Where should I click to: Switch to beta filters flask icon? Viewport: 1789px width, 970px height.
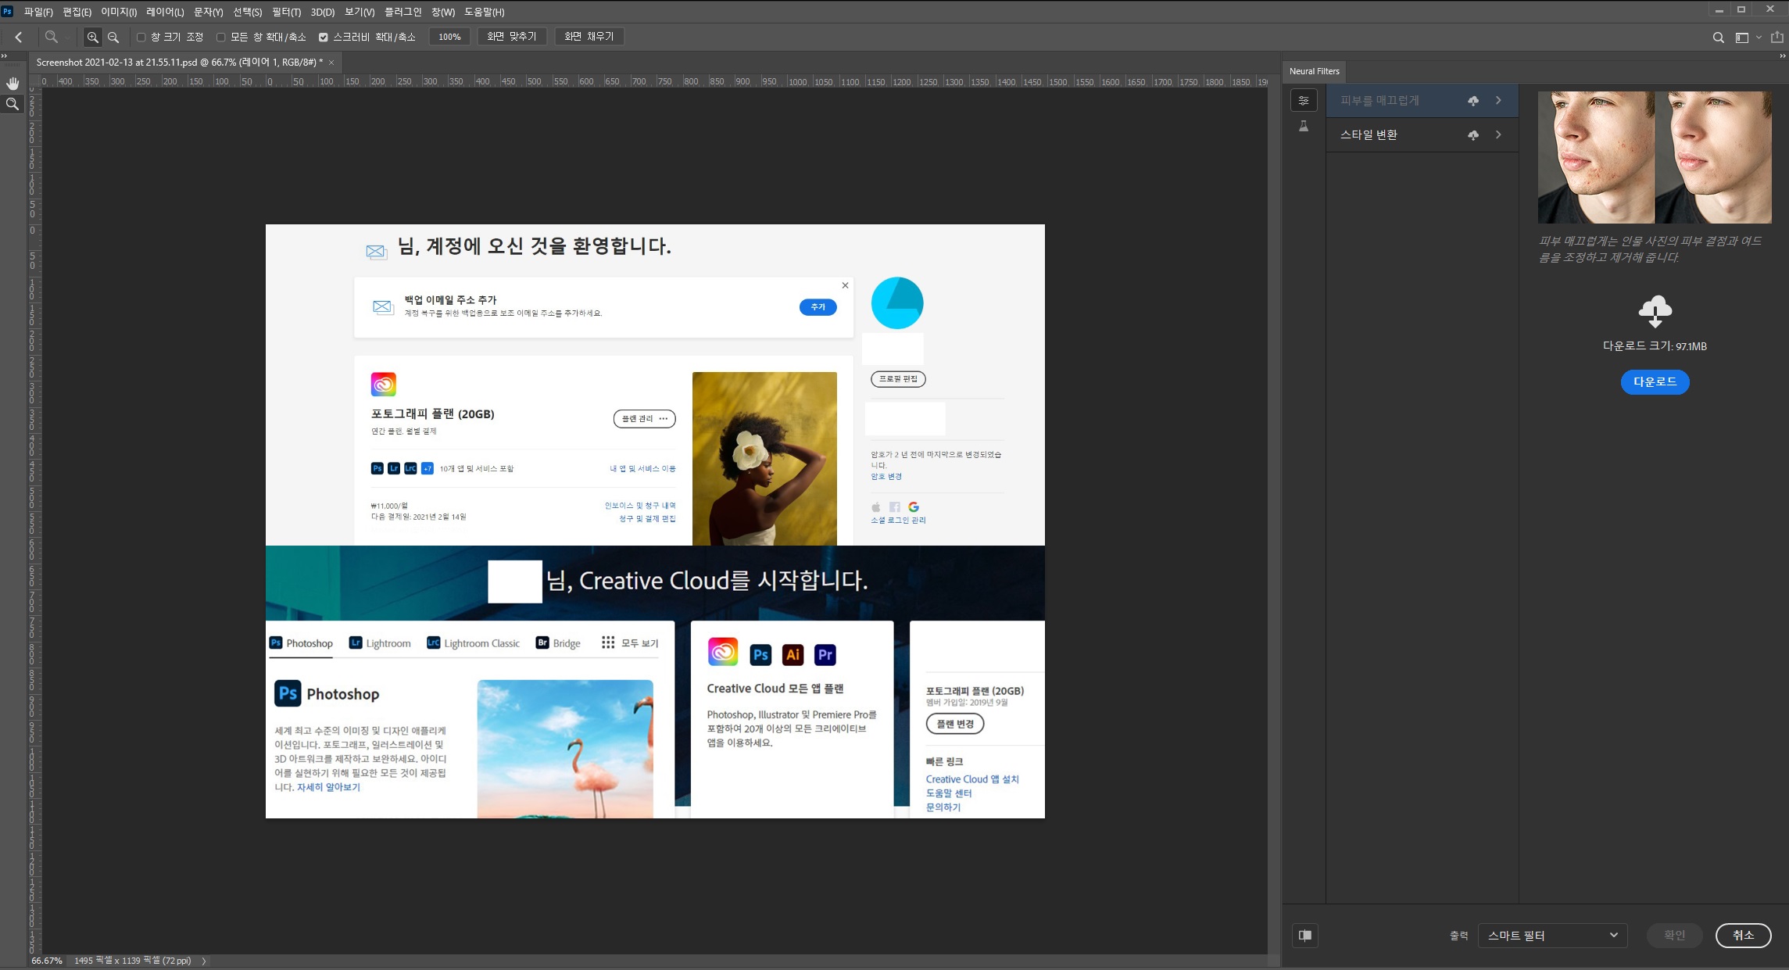click(x=1304, y=126)
